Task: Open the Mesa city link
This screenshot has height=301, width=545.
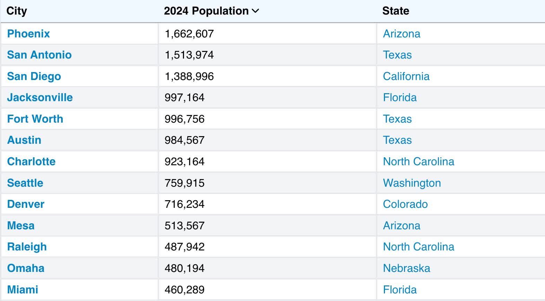Action: [21, 225]
